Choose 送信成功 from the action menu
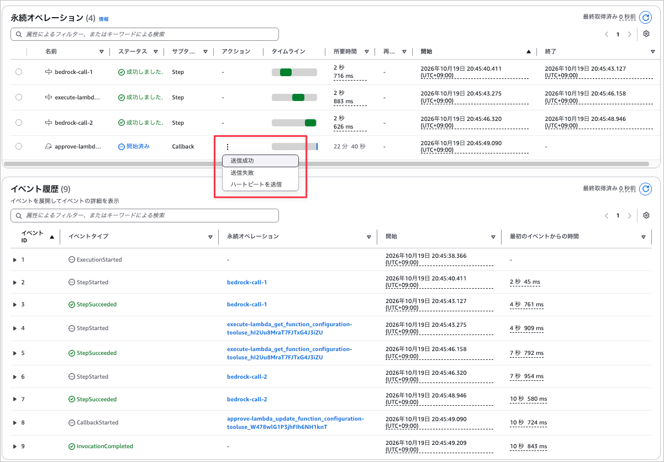Viewport: 664px width, 462px height. click(x=260, y=161)
